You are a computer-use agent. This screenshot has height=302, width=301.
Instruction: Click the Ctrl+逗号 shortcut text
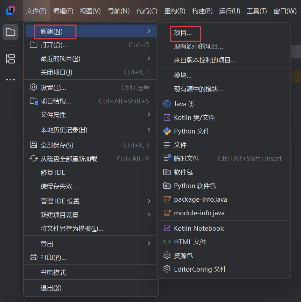click(x=135, y=88)
